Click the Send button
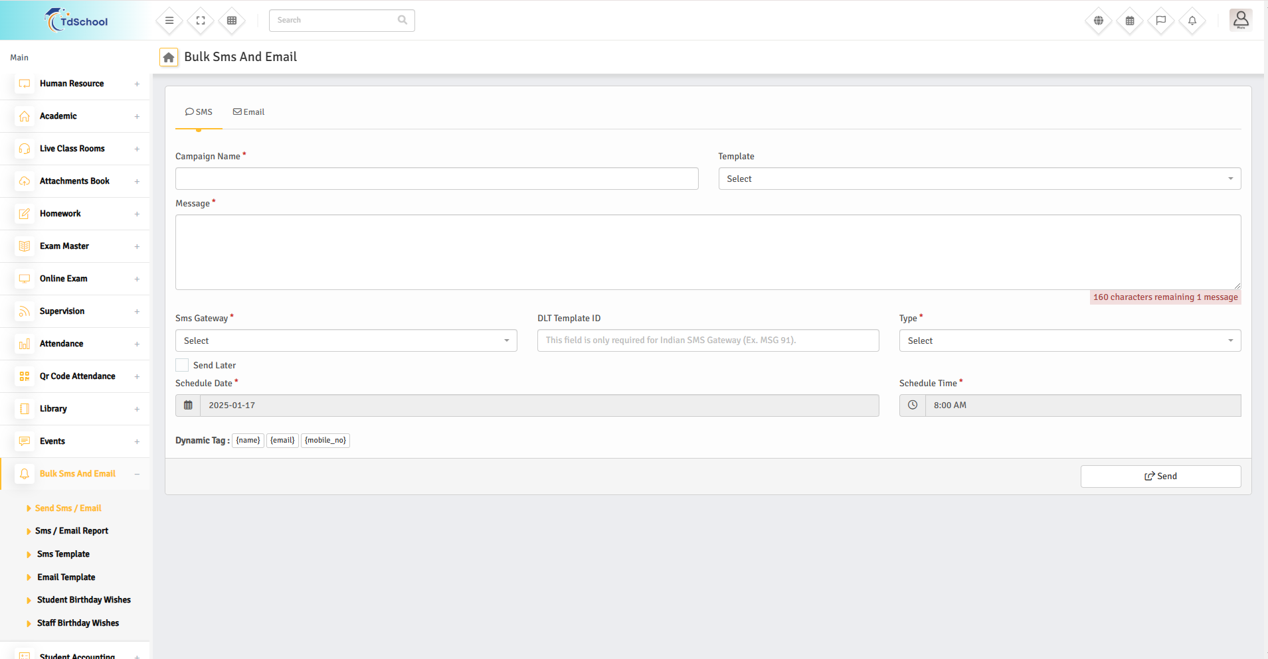1268x659 pixels. [1160, 476]
